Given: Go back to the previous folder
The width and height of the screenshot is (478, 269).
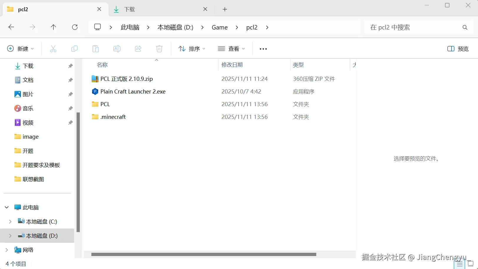Looking at the screenshot, I should 11,27.
